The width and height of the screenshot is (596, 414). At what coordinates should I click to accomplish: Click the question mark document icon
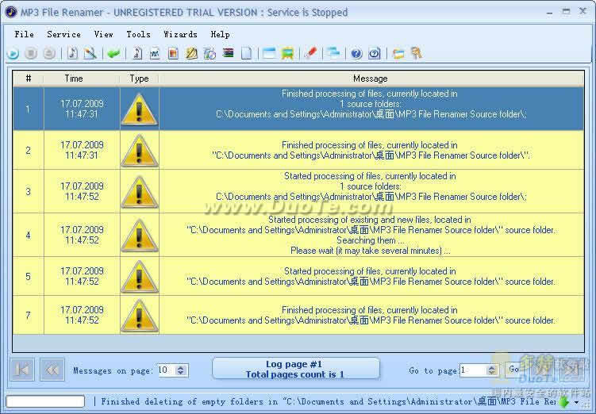tap(375, 54)
